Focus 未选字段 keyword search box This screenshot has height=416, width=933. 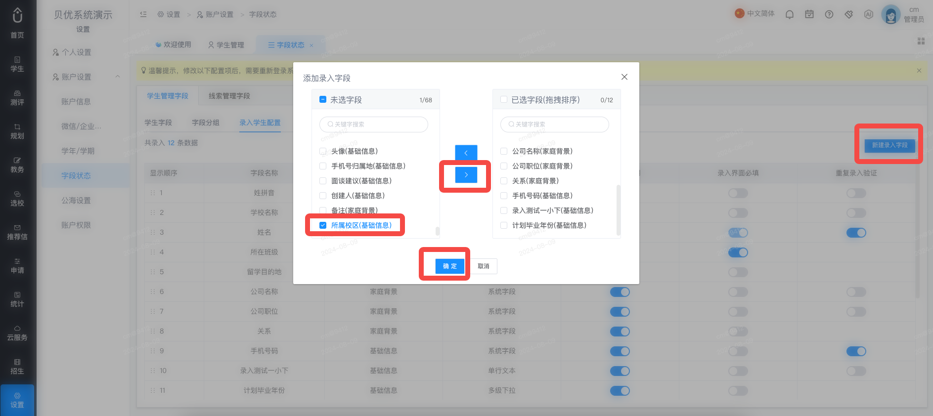pyautogui.click(x=374, y=125)
